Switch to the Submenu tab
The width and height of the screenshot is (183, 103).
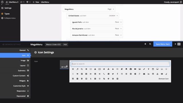(x=15, y=71)
